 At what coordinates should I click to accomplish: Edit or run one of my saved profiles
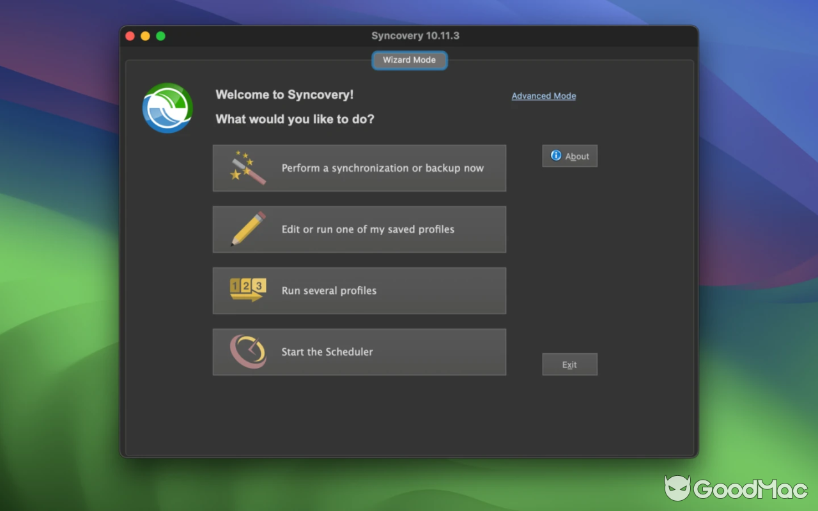359,229
